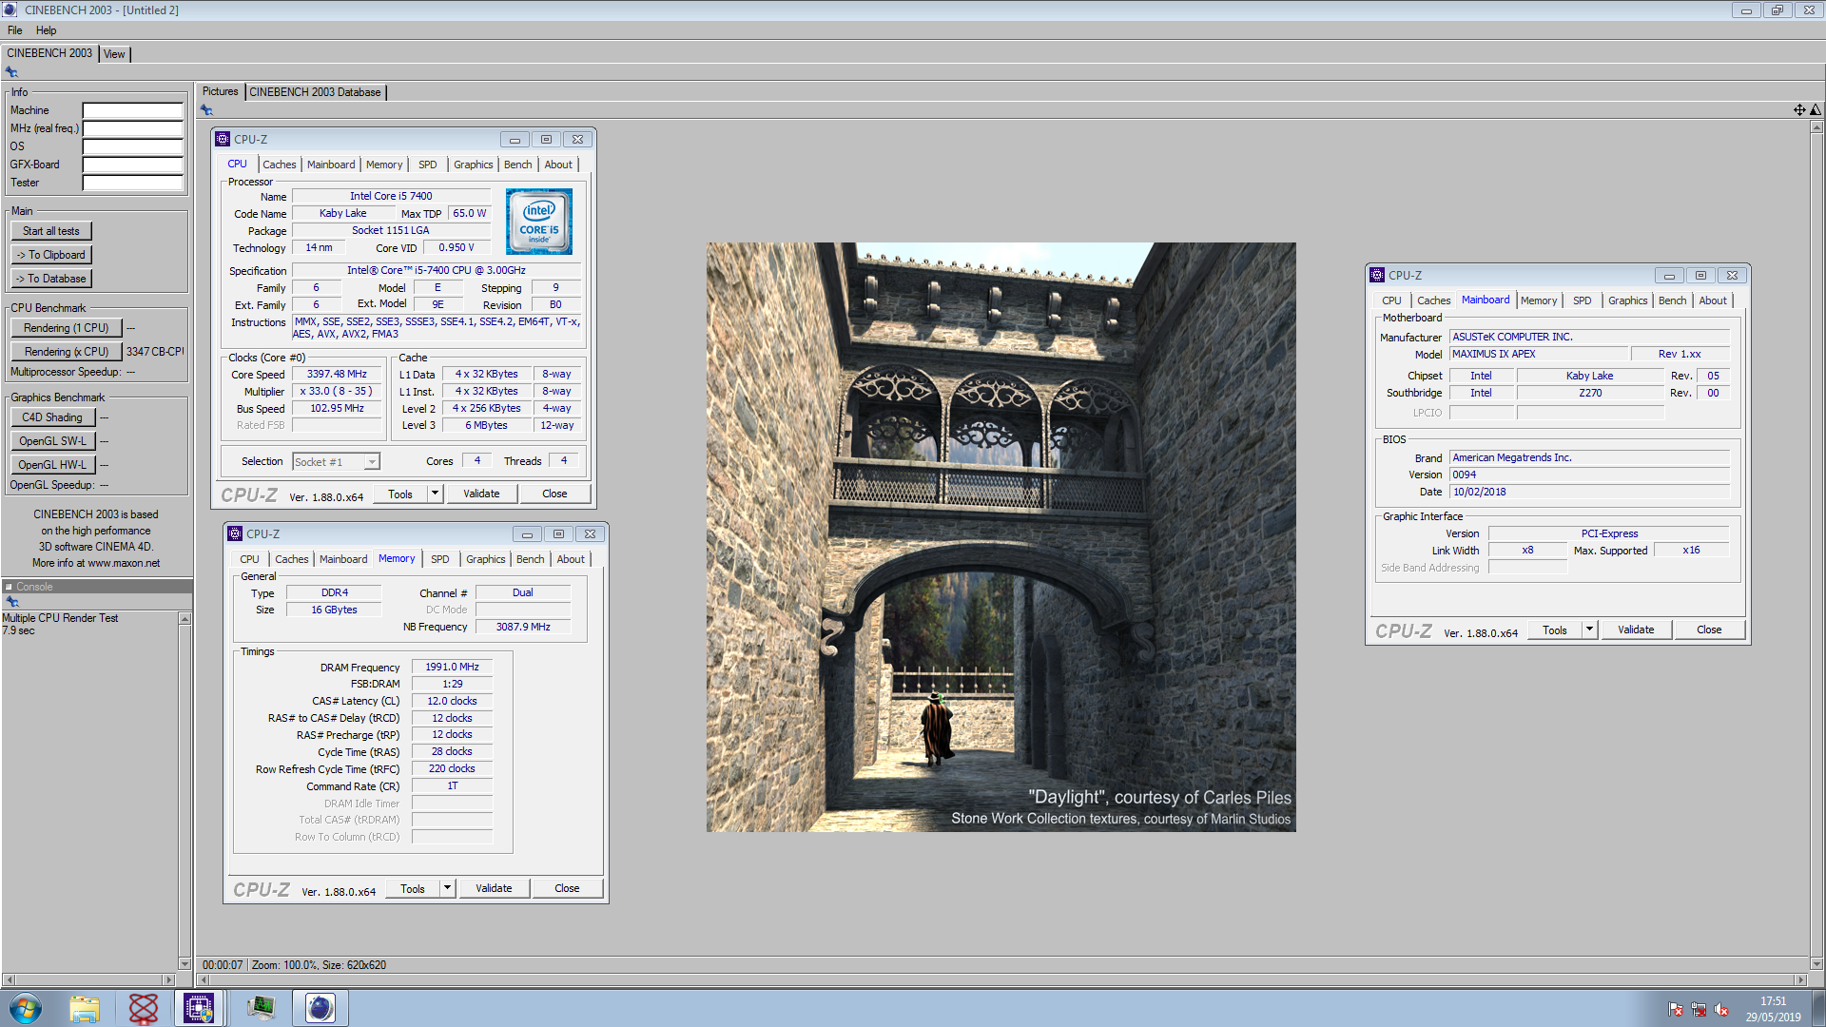Select the Pictures tab
Image resolution: width=1826 pixels, height=1027 pixels.
click(x=221, y=91)
